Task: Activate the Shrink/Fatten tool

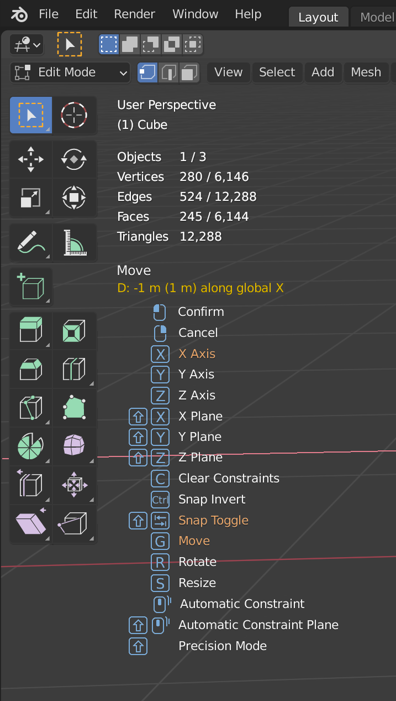Action: pos(75,485)
